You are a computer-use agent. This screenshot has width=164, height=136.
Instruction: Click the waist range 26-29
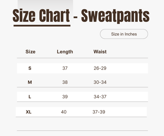click(100, 68)
